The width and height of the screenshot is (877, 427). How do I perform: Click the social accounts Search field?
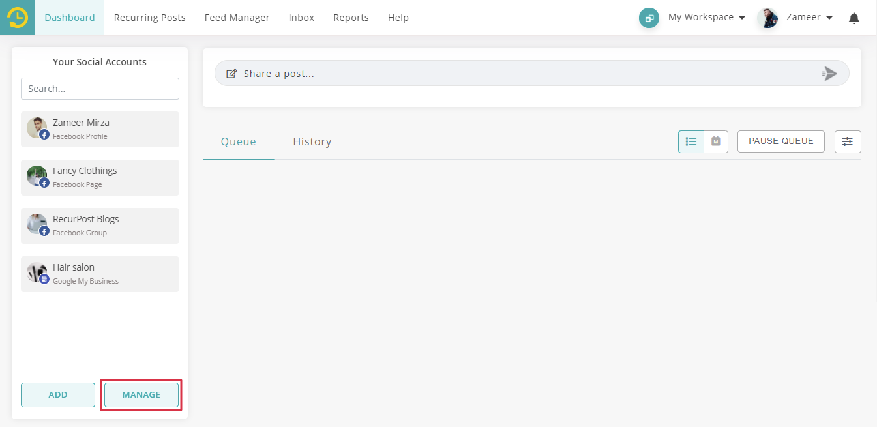(100, 89)
